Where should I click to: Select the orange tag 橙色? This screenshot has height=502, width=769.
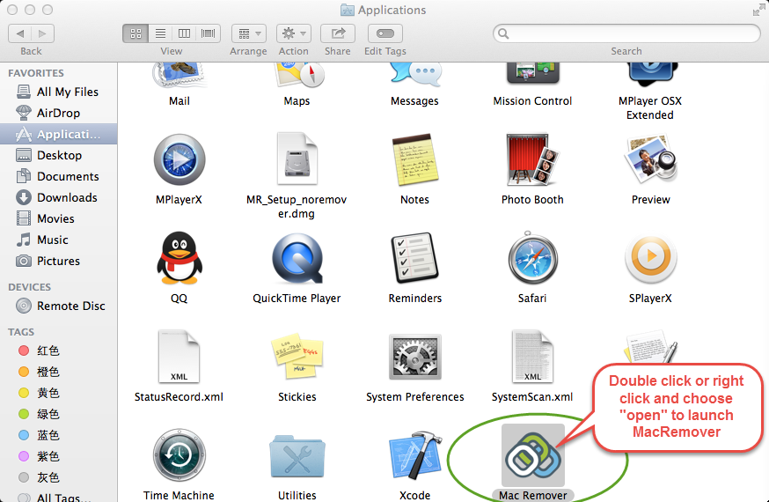[x=58, y=372]
